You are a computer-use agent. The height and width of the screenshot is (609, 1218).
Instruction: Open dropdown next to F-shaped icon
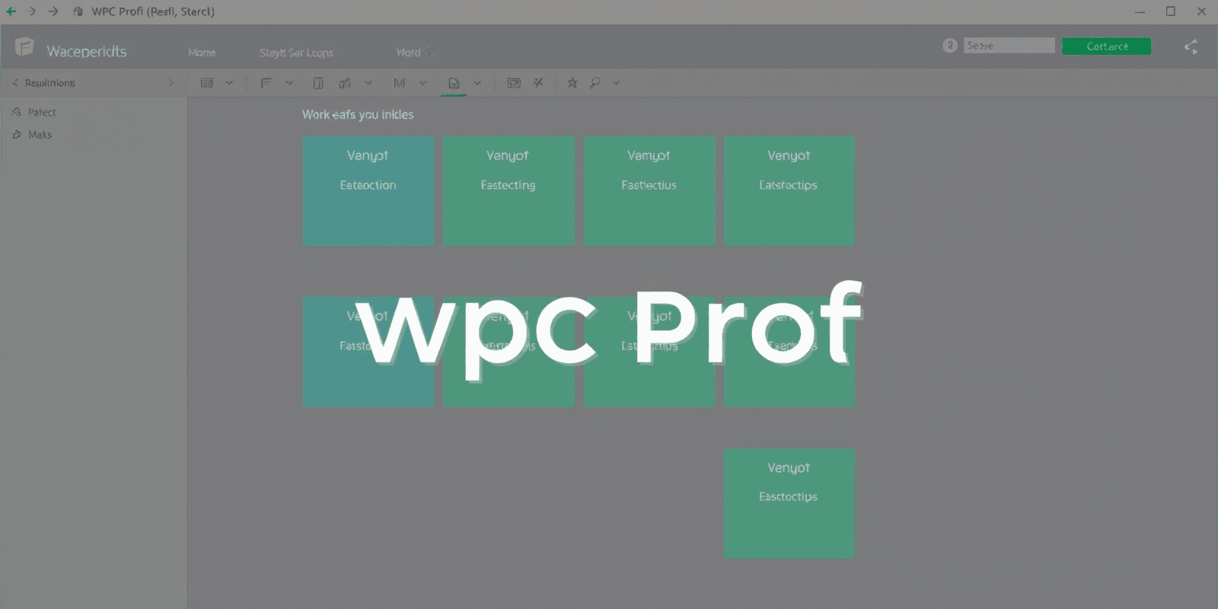[289, 83]
